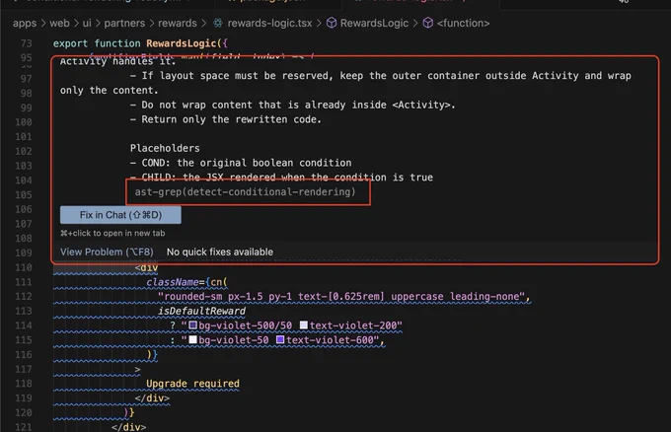Click the text-violet-600 color swatch
Screen dimensions: 671x432
280,339
